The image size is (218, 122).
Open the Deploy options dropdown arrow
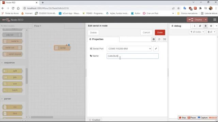tap(206, 20)
